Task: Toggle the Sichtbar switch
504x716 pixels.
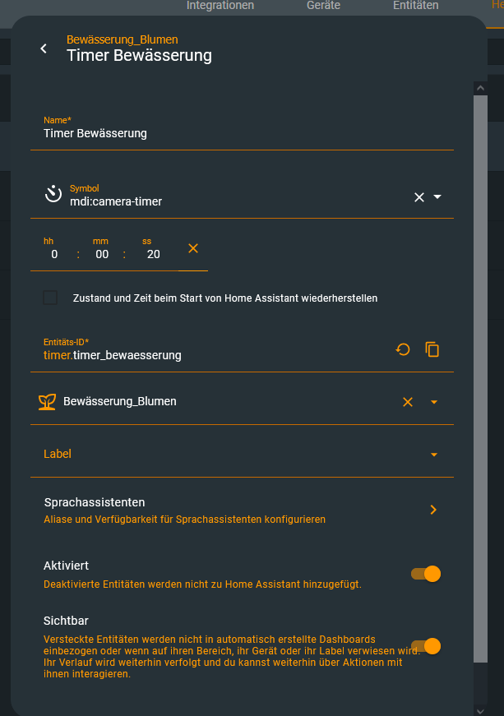Action: click(x=426, y=646)
